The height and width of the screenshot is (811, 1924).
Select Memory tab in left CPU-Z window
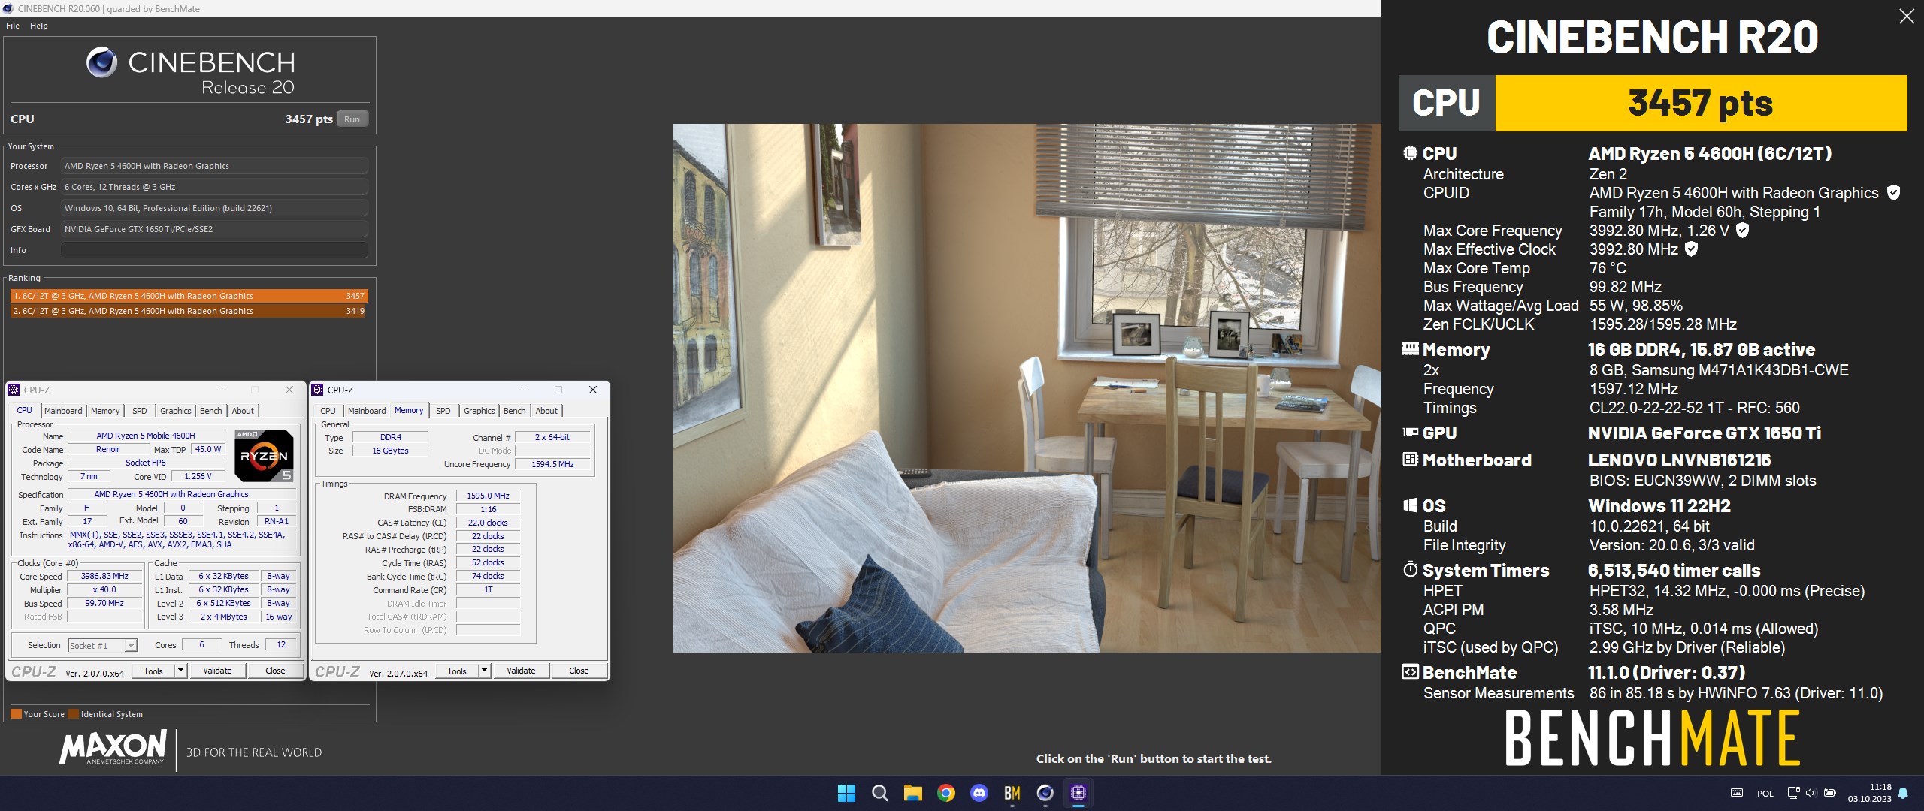pyautogui.click(x=105, y=411)
